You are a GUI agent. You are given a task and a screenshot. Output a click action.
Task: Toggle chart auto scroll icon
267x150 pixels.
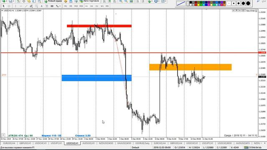click(x=138, y=1)
